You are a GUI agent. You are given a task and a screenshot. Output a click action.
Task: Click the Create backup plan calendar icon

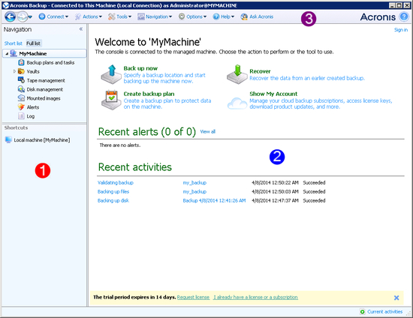111,100
